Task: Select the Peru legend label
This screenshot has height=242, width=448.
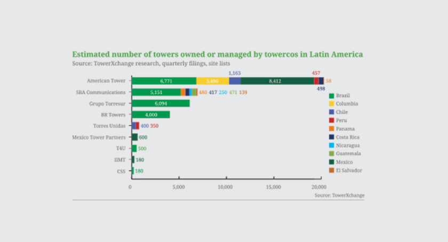Action: click(x=341, y=120)
